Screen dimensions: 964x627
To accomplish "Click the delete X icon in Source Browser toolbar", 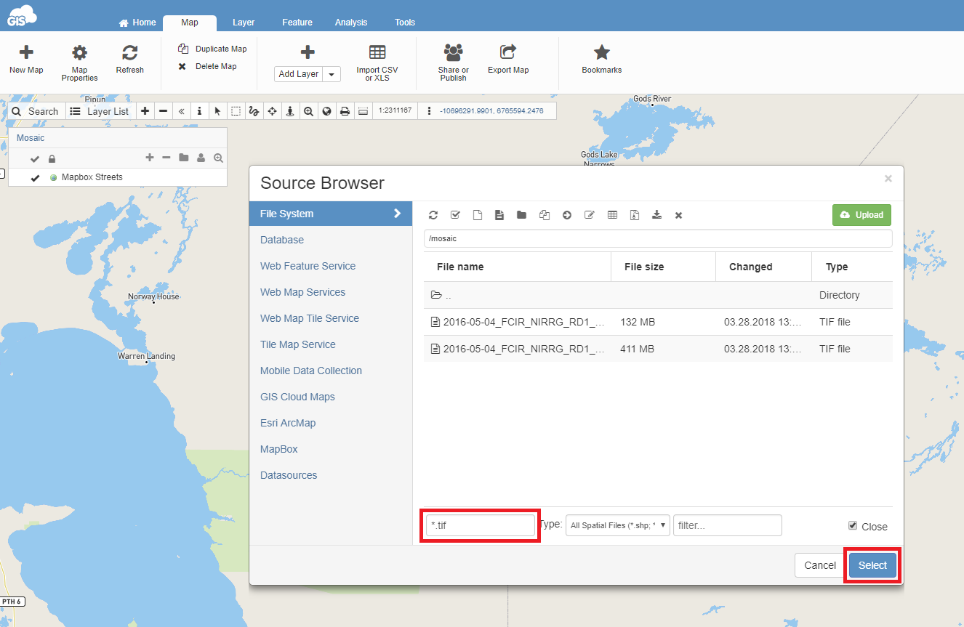I will (x=678, y=216).
